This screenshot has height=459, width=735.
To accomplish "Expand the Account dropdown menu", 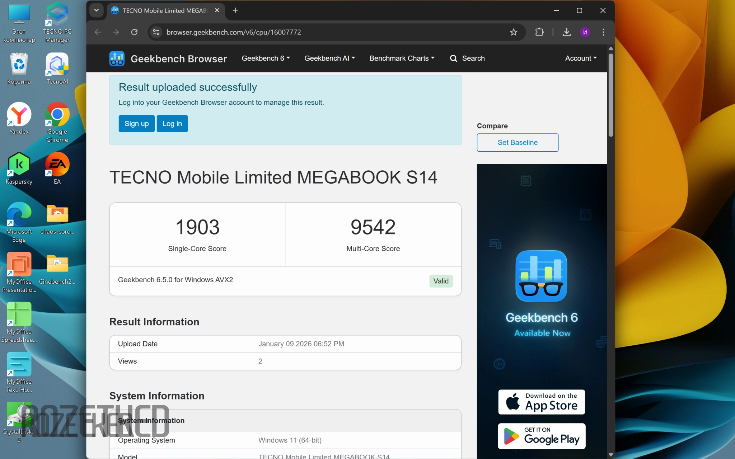I will tap(581, 58).
